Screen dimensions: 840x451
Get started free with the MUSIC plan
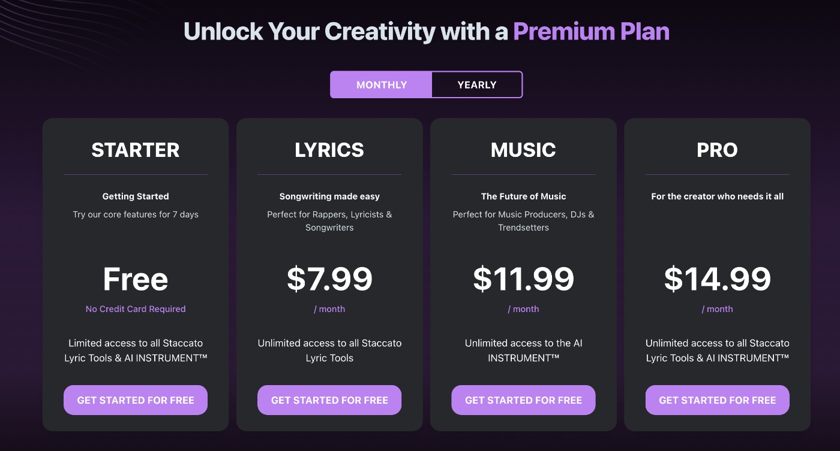pos(523,399)
